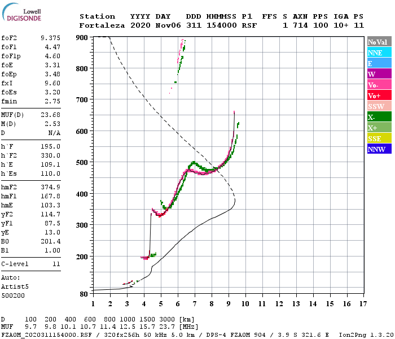Click the station name Fortaleza
The image size is (395, 339).
coord(102,25)
